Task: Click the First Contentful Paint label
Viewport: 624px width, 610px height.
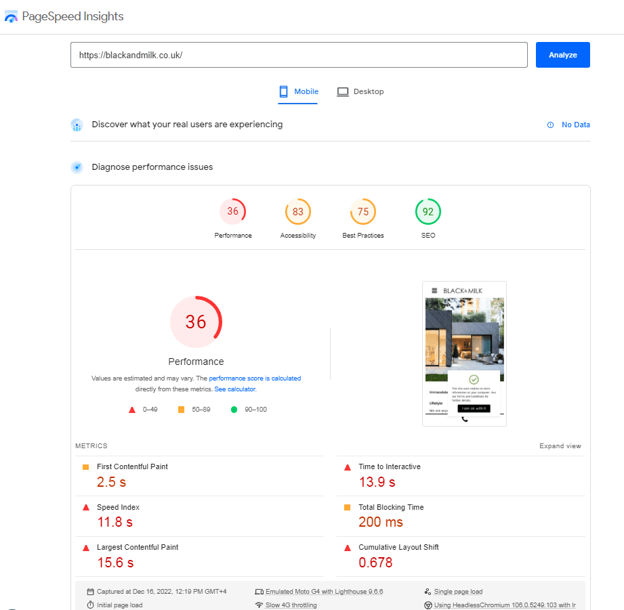Action: [132, 467]
